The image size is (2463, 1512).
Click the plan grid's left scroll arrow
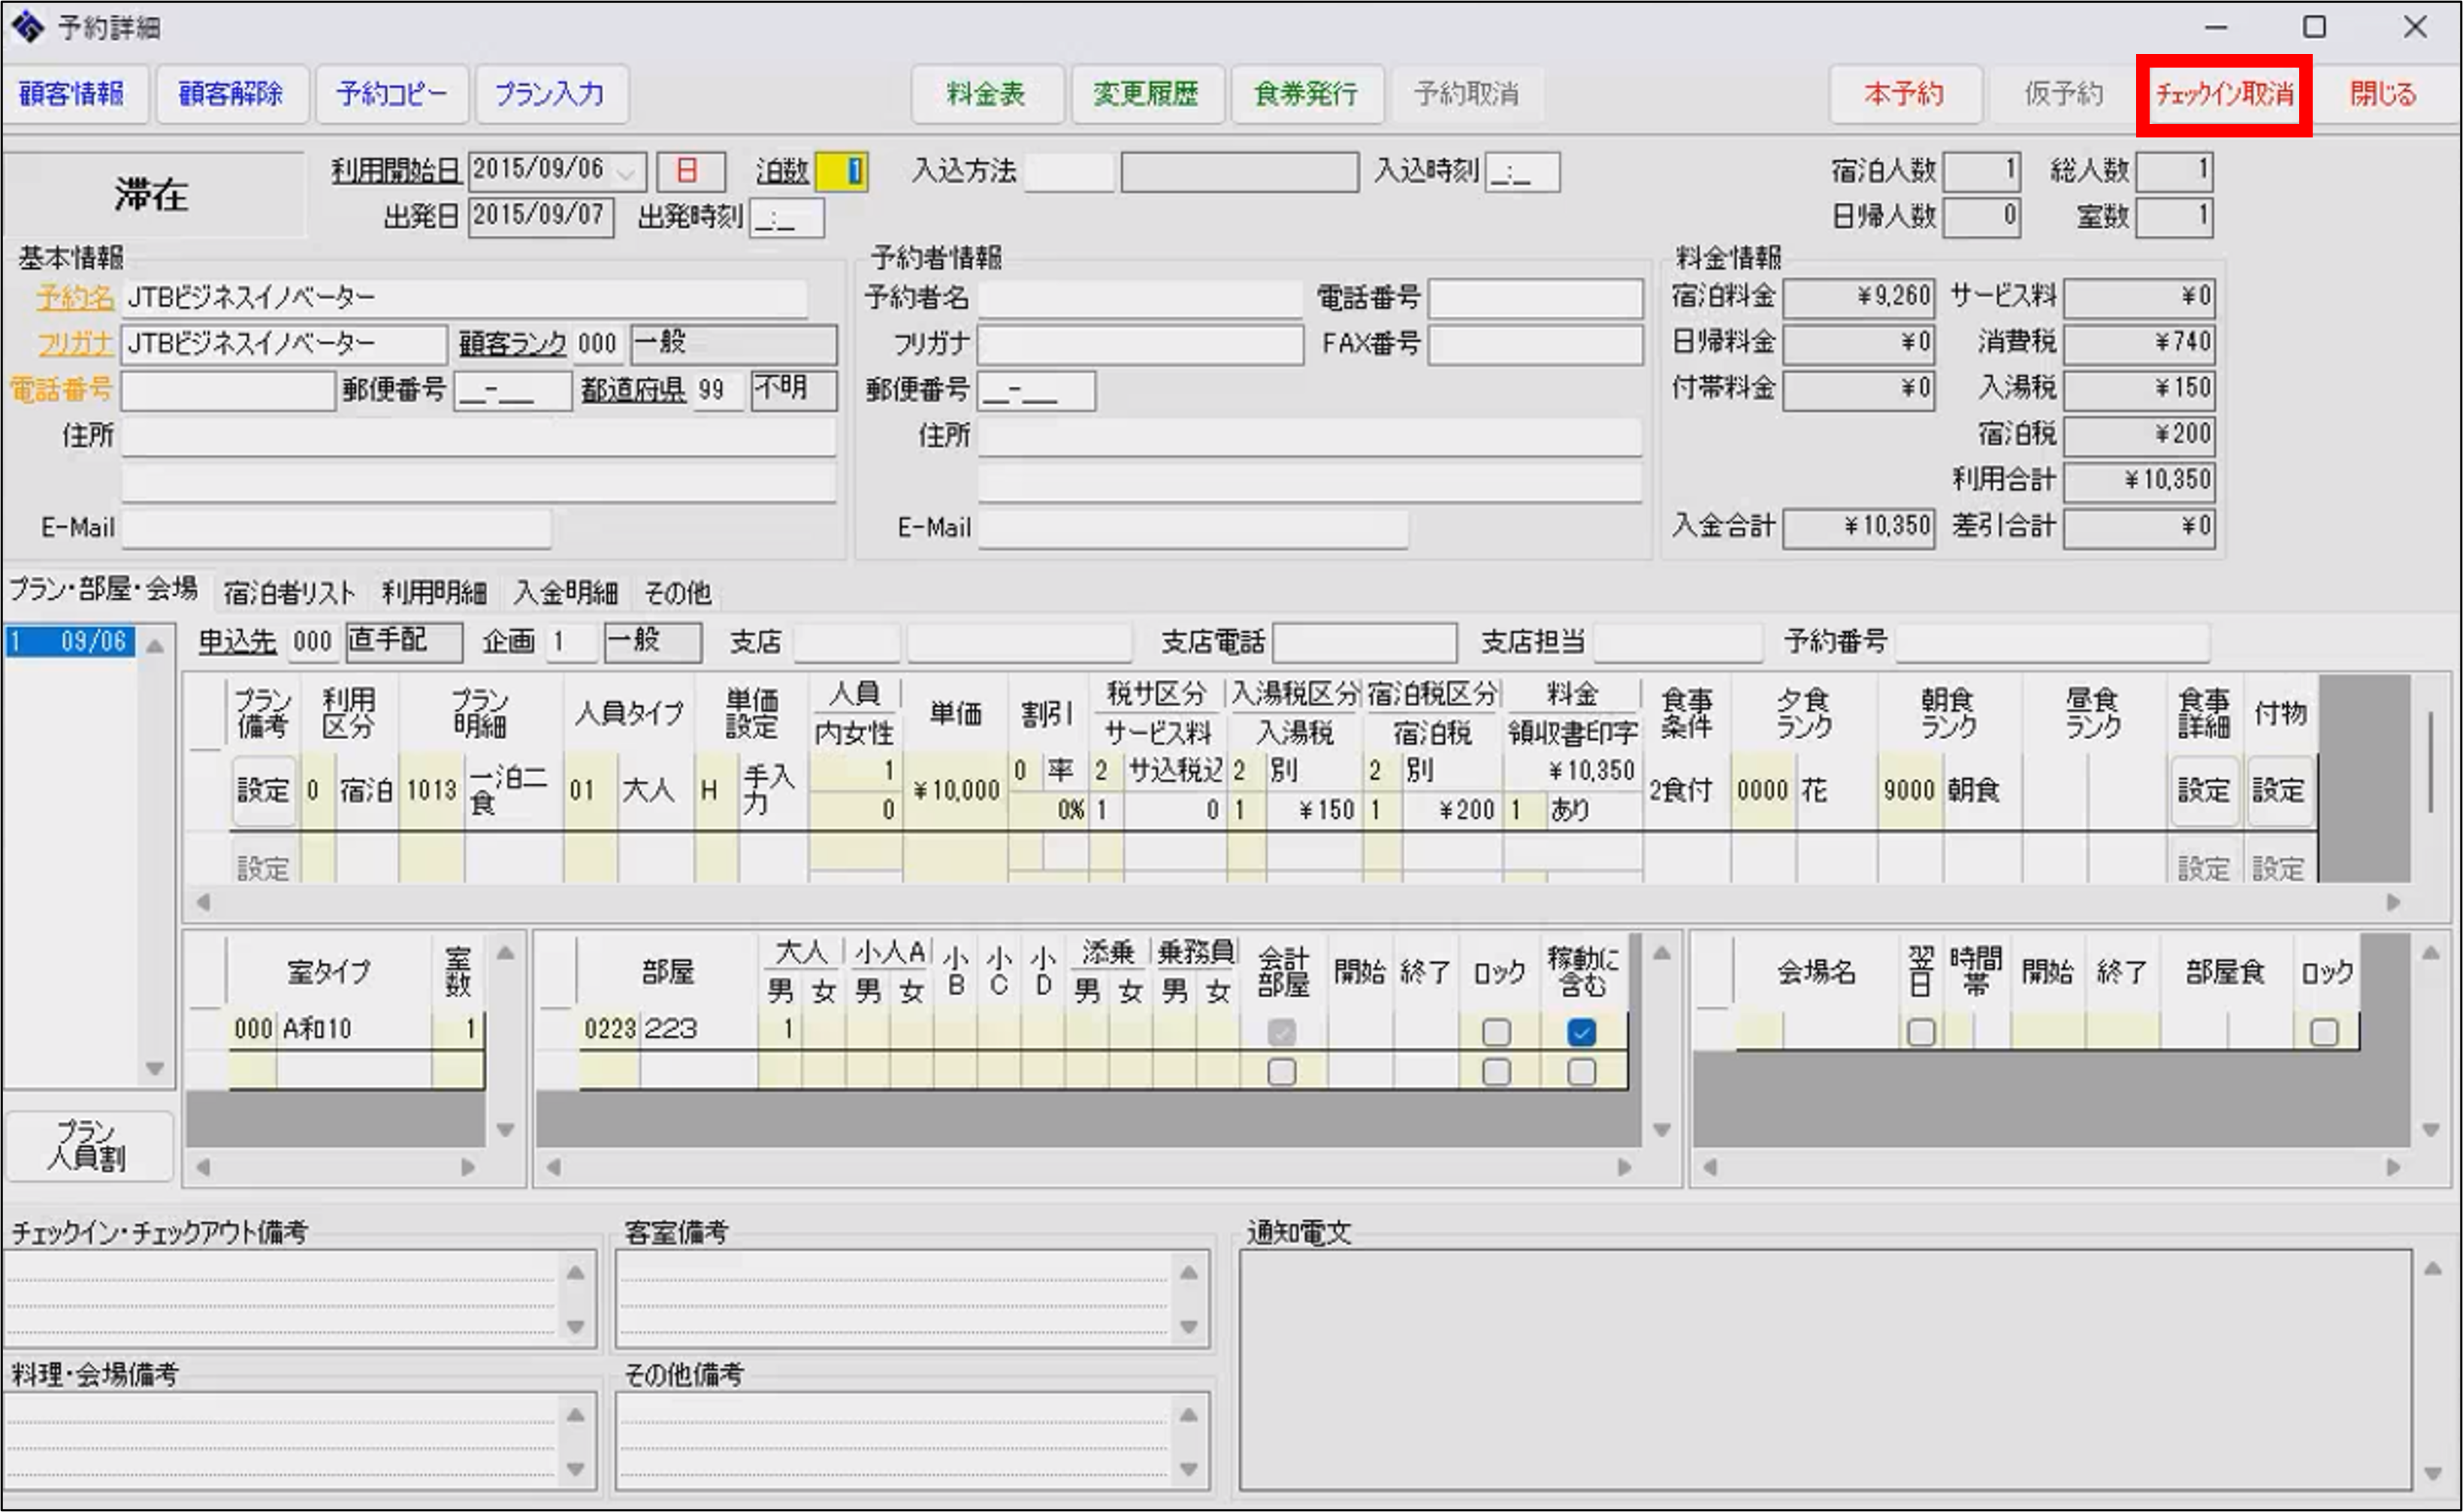tap(203, 902)
